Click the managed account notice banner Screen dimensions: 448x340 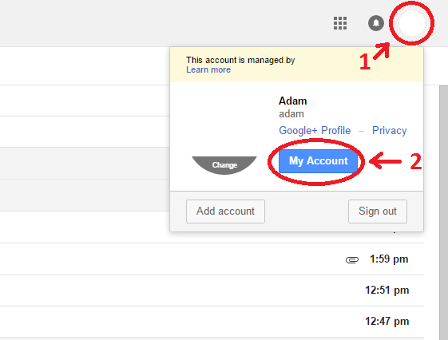296,65
